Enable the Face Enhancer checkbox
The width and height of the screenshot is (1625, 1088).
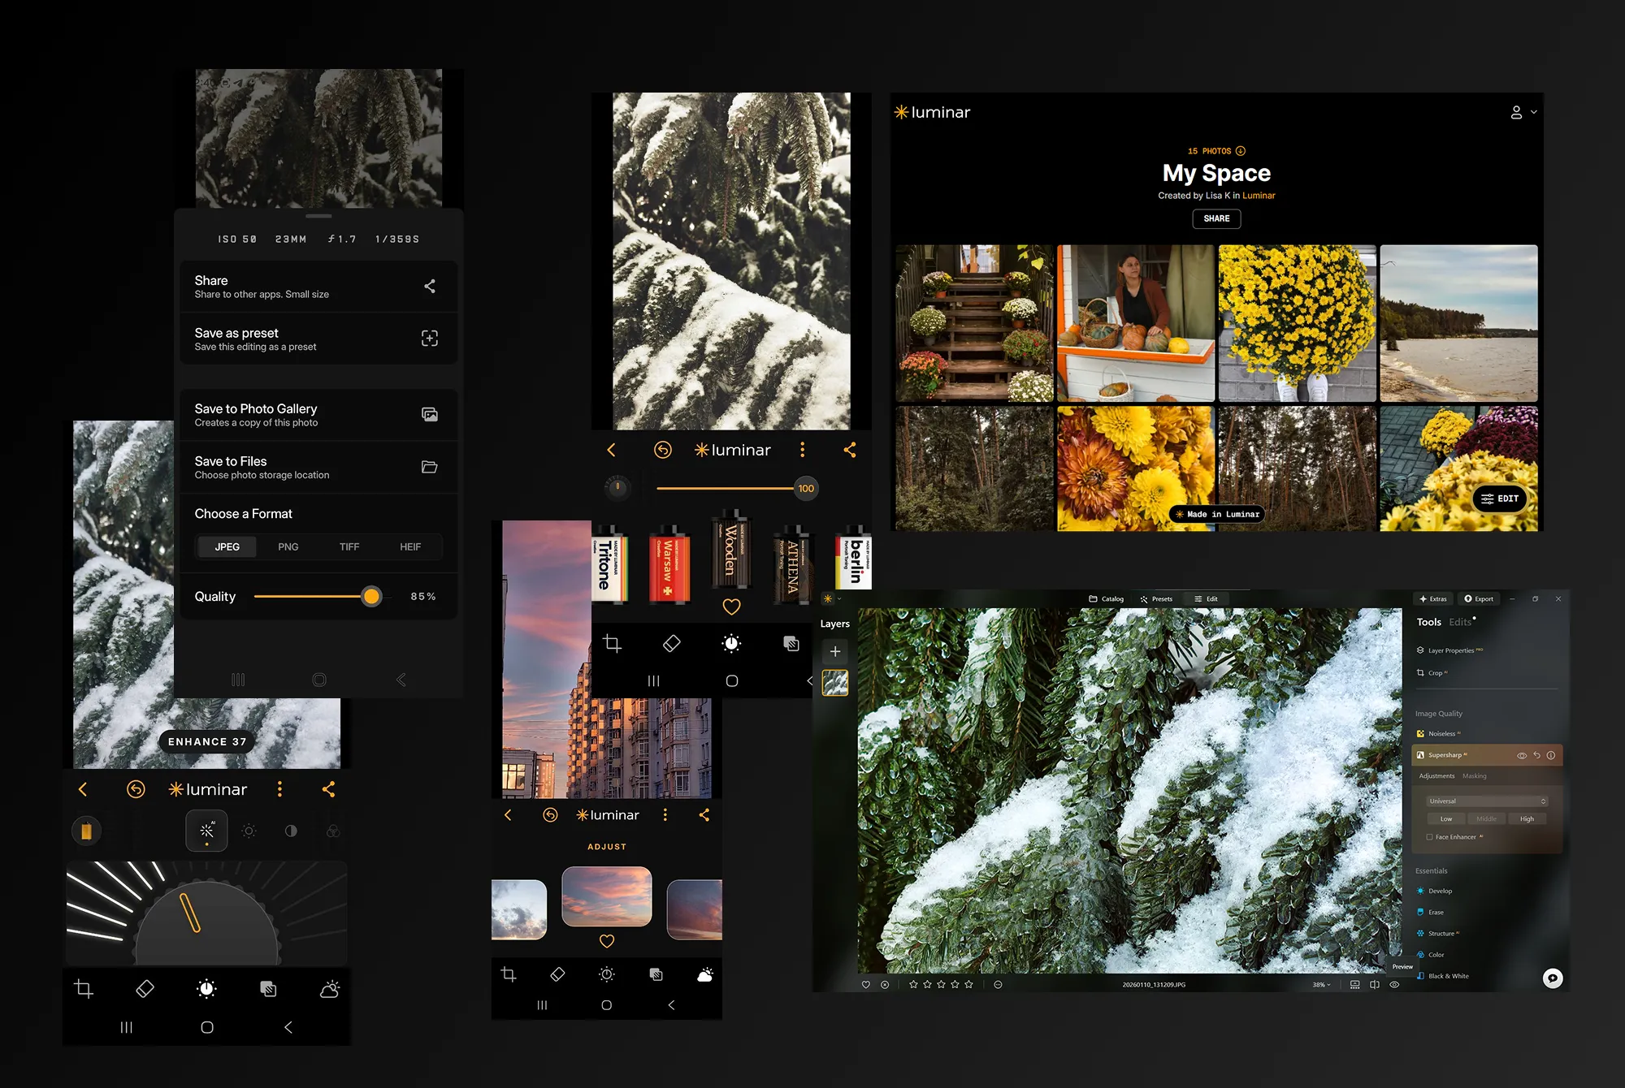(x=1429, y=836)
